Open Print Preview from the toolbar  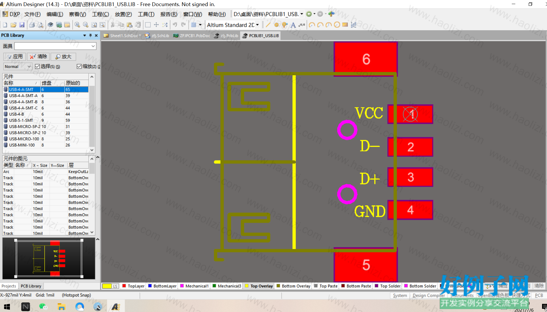(x=40, y=25)
